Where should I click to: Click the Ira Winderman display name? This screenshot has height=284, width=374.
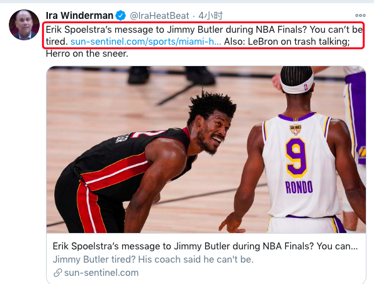[x=79, y=16]
